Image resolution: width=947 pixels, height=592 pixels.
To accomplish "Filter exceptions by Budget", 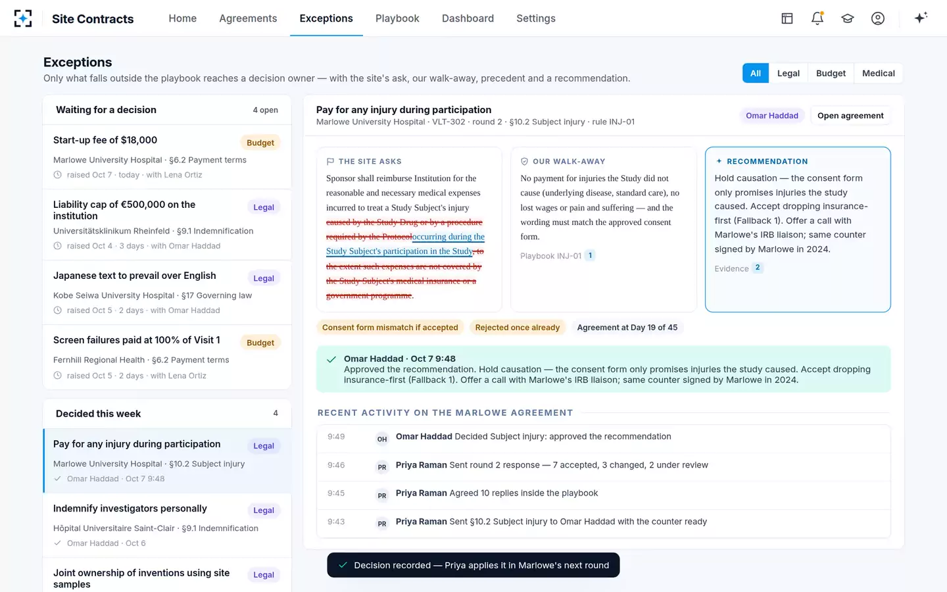I will [x=831, y=73].
